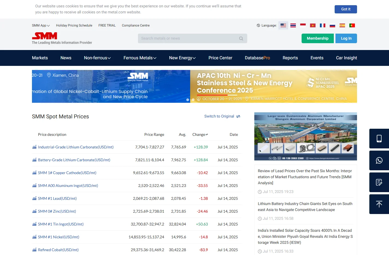
Task: Open chart icon for Industrial-Grade Lithium Carbonate
Action: pyautogui.click(x=34, y=147)
